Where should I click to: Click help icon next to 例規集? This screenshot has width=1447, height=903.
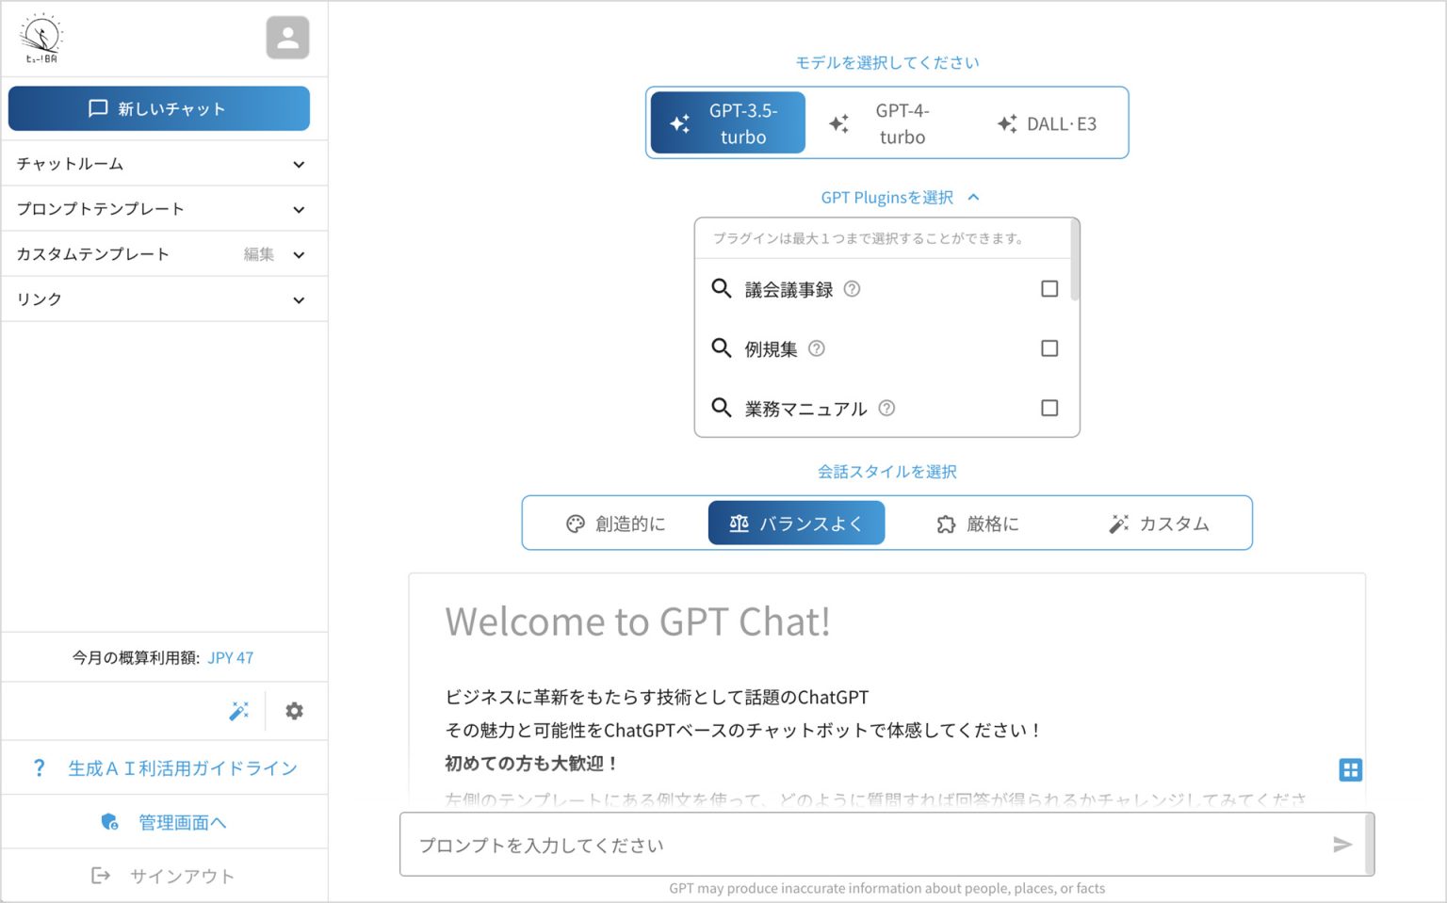point(817,348)
